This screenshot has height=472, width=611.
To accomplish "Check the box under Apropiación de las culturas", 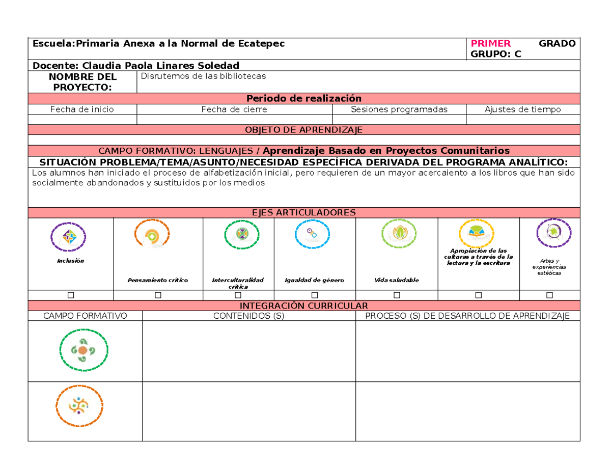I will coord(478,295).
